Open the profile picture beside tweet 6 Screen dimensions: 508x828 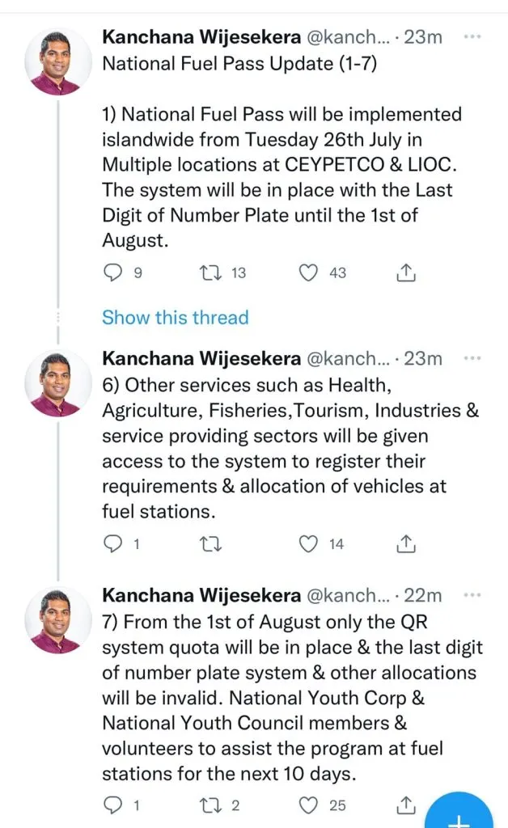coord(58,383)
